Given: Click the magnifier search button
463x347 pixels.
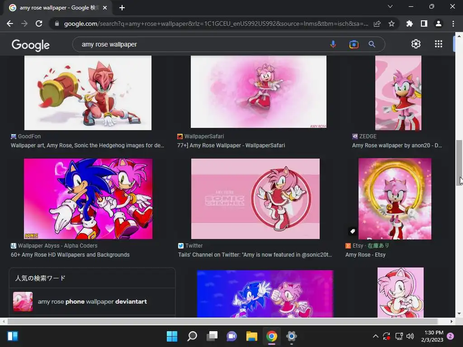Looking at the screenshot, I should point(372,44).
